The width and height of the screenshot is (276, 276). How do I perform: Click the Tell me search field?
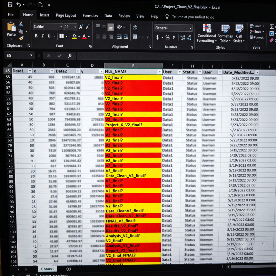(x=193, y=17)
